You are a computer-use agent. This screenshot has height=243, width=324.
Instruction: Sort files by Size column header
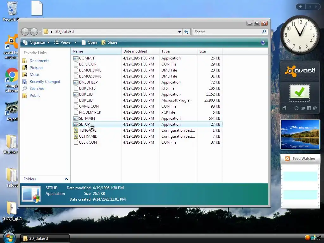pos(210,51)
